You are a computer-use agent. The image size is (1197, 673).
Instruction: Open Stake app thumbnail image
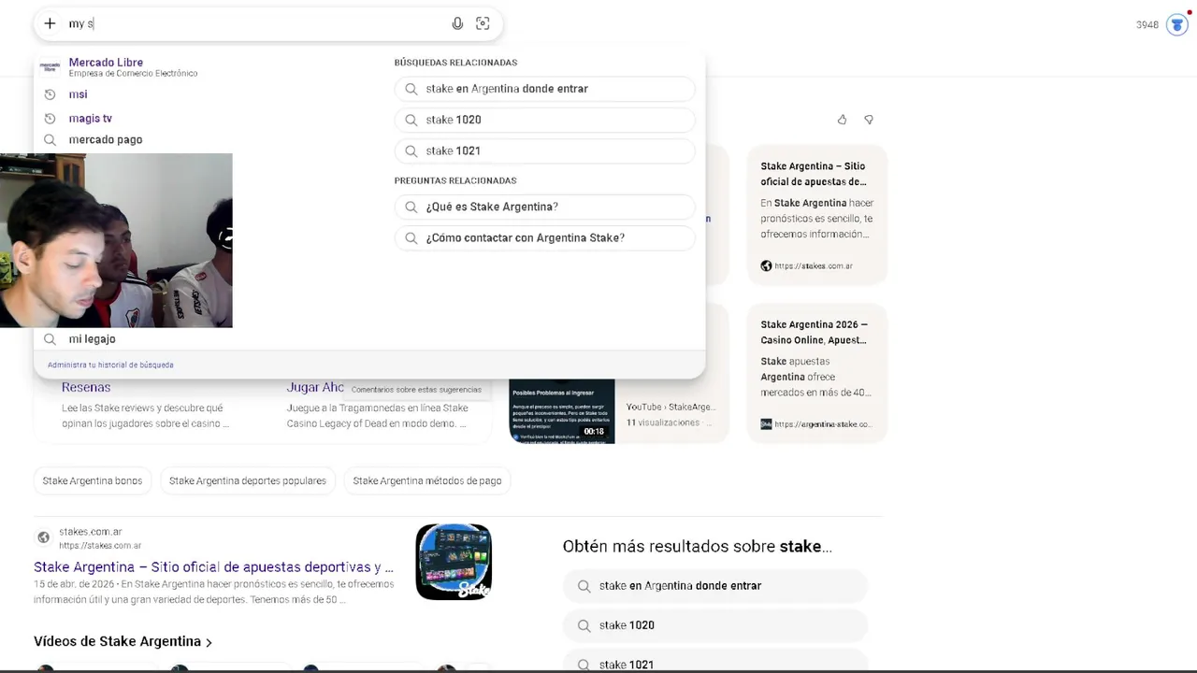click(454, 562)
